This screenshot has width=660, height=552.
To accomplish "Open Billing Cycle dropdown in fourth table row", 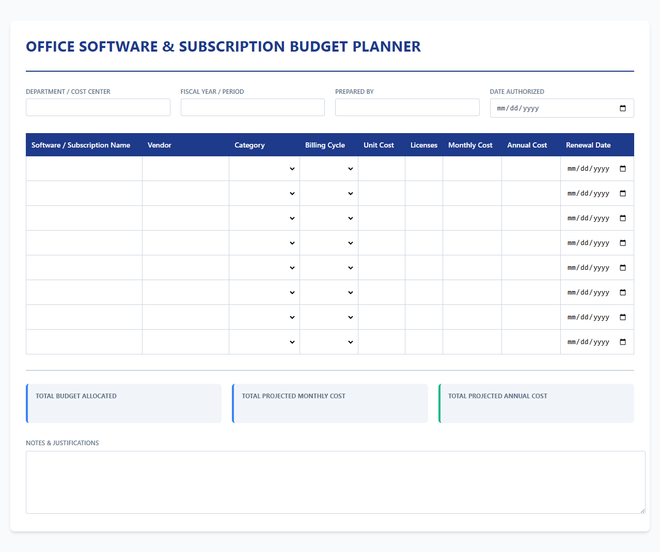I will (329, 243).
